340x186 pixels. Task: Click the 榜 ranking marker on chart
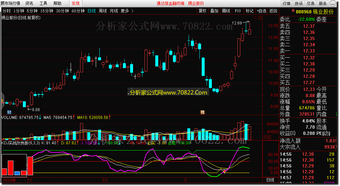[x=202, y=112]
